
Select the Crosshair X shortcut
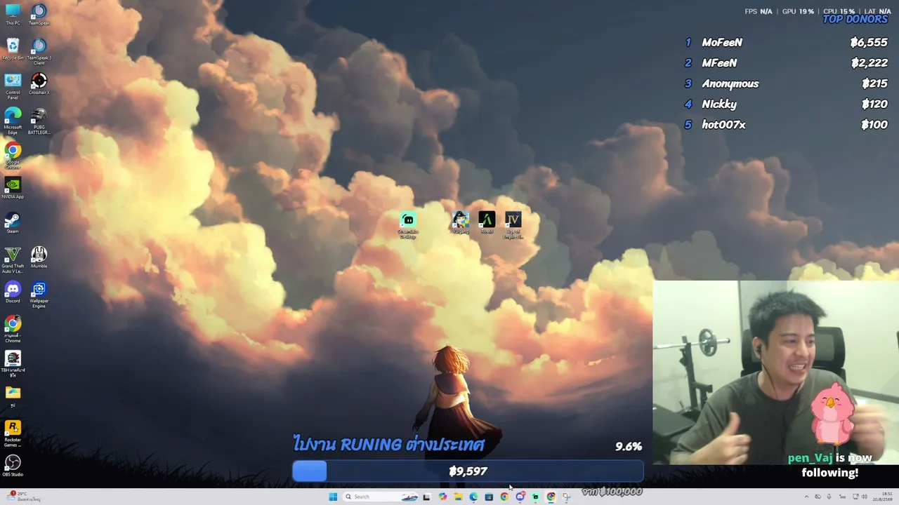pyautogui.click(x=39, y=84)
